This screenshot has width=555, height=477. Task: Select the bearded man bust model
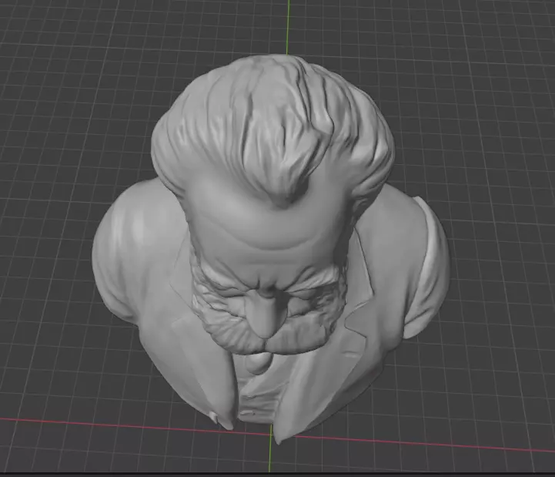271,248
